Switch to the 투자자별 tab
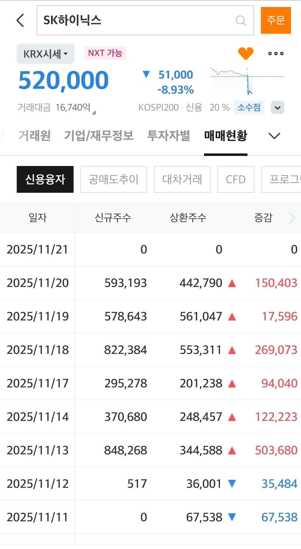 point(169,136)
